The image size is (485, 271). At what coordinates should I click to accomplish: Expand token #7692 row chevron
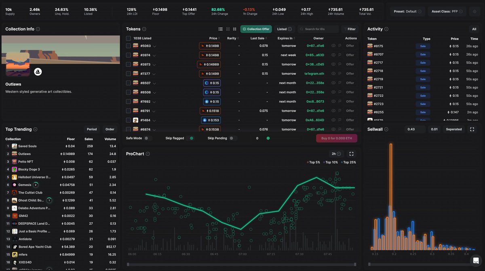[x=155, y=102]
